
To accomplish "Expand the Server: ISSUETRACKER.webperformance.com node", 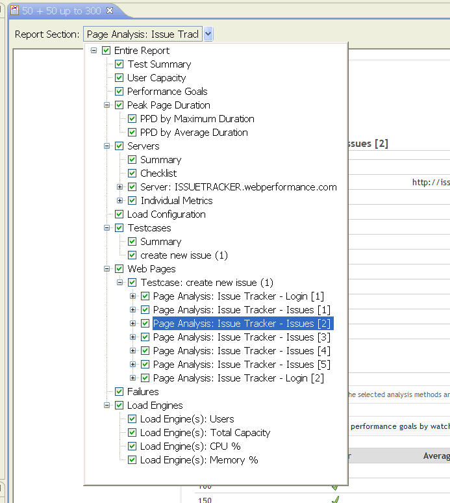I will (120, 187).
